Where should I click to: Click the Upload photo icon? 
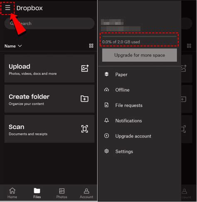85,68
